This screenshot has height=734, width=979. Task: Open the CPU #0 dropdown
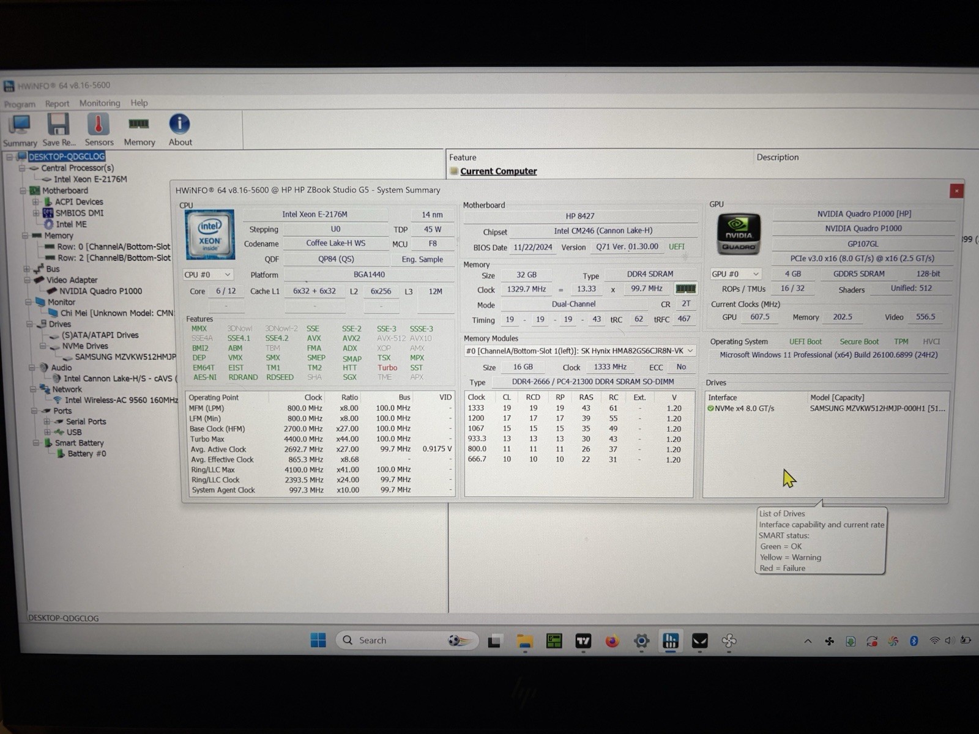207,275
